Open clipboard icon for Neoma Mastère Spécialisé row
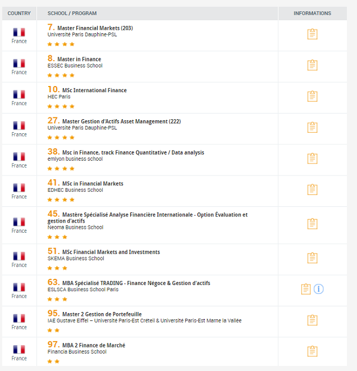 [312, 224]
